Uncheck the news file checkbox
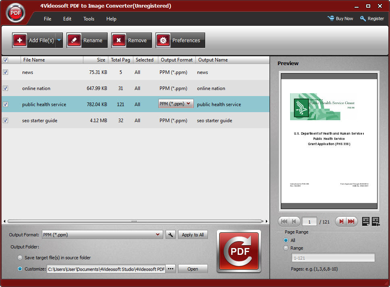The width and height of the screenshot is (390, 287). coord(5,72)
